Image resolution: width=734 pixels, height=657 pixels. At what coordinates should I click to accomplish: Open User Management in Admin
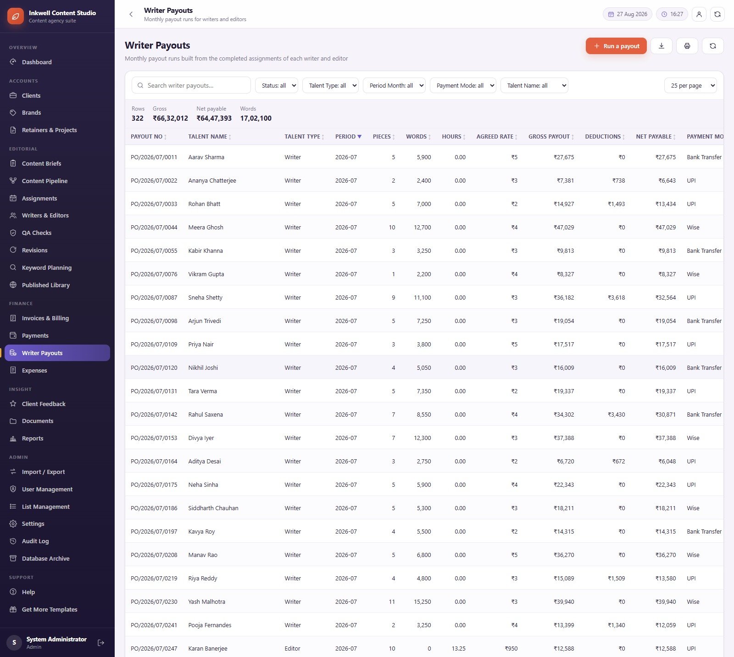click(x=57, y=489)
